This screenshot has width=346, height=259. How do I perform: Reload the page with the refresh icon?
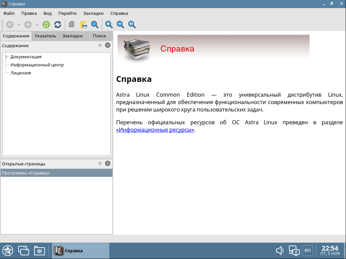(x=58, y=25)
